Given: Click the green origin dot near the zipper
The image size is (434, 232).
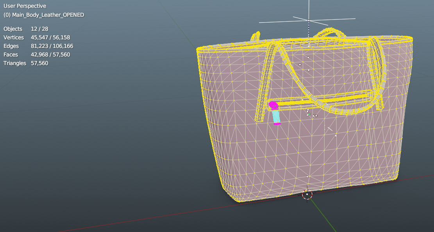Looking at the screenshot, I should (309, 114).
